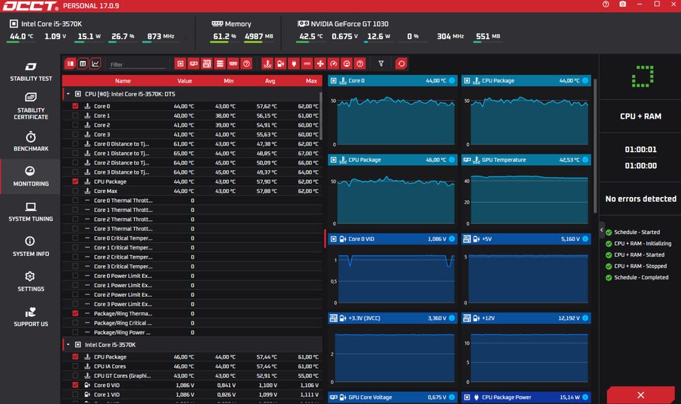
Task: Switch to table-only view icon
Action: pyautogui.click(x=82, y=64)
